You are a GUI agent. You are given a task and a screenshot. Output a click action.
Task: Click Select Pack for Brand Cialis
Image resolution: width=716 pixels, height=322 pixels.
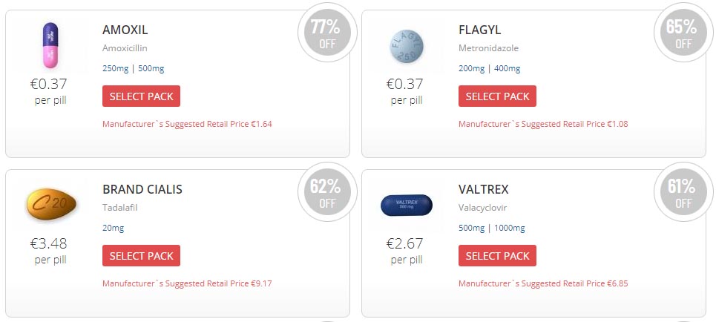pos(141,255)
